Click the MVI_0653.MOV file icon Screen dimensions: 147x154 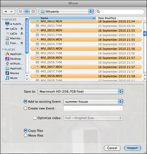[x=38, y=30]
